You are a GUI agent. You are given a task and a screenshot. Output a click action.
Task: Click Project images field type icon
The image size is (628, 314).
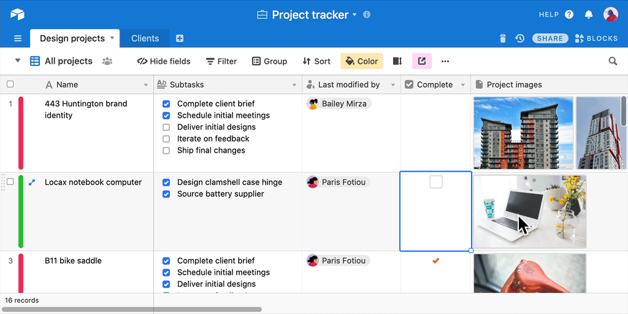pyautogui.click(x=478, y=85)
